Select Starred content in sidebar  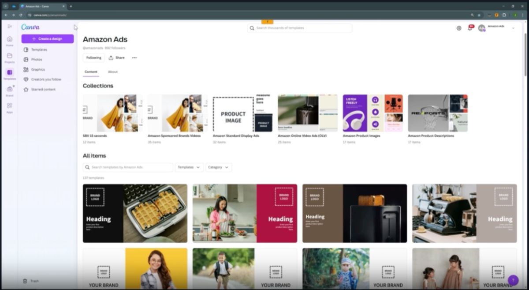(x=43, y=90)
